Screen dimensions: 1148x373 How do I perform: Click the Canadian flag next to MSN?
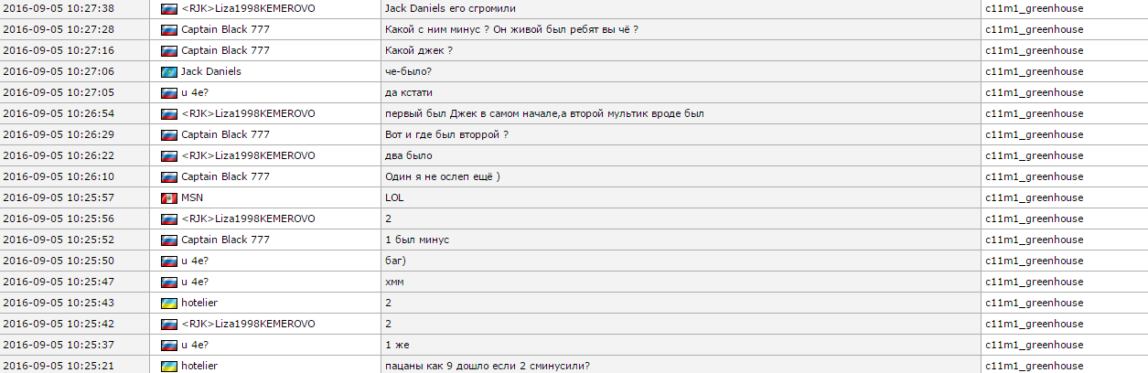pos(168,197)
